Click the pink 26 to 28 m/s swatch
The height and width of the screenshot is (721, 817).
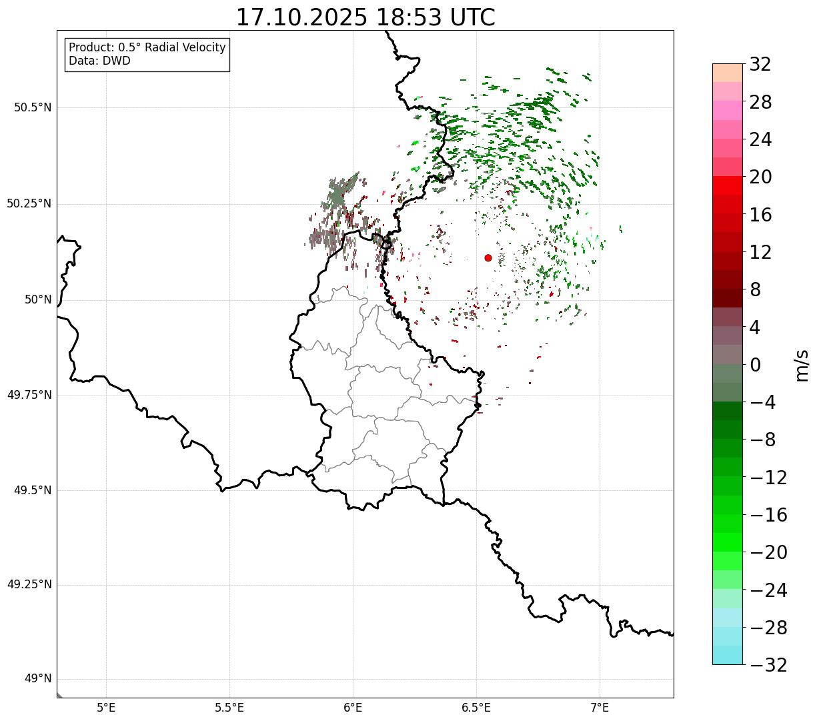click(x=728, y=110)
